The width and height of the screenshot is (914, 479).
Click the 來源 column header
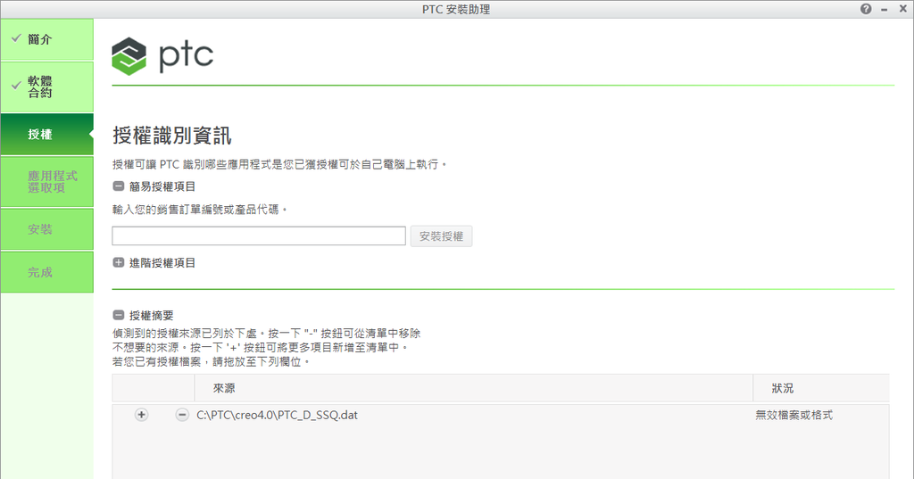pyautogui.click(x=473, y=388)
